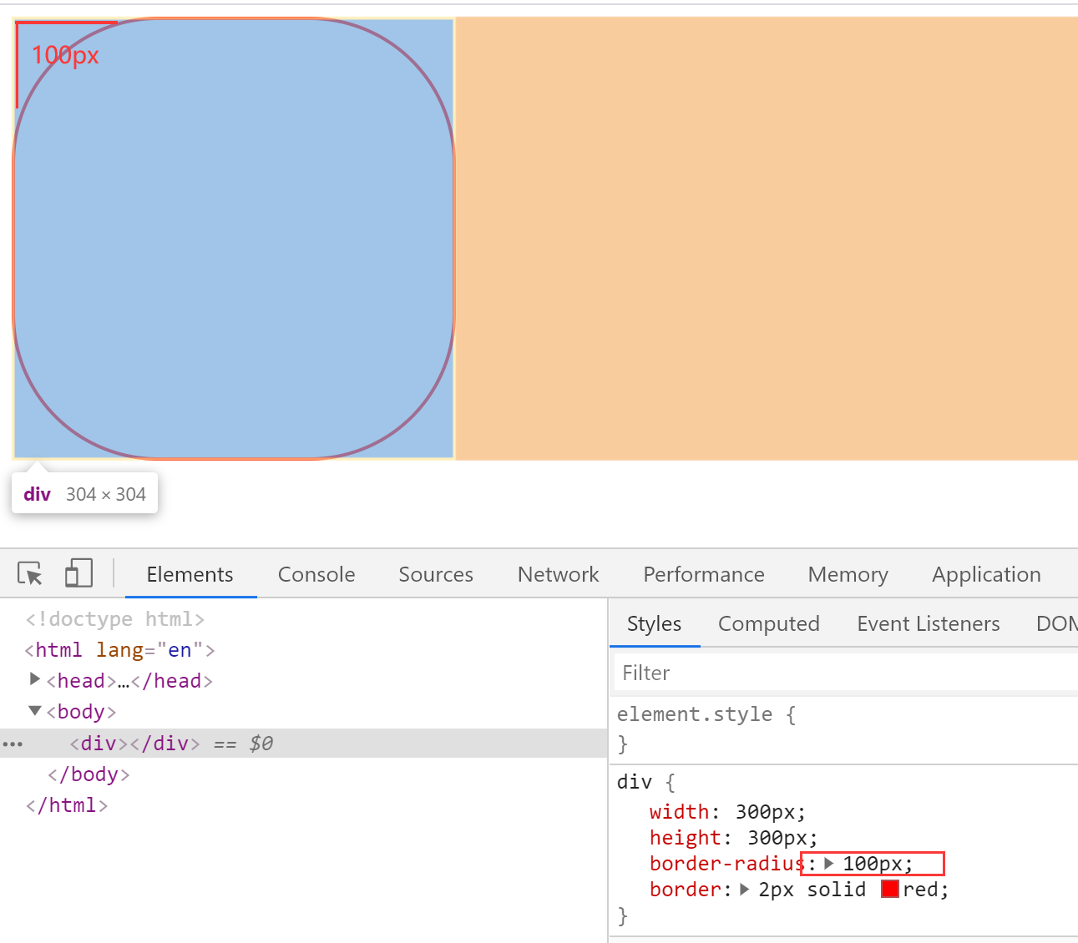Click the border-radius property name
Viewport: 1078px width, 943px height.
click(726, 864)
